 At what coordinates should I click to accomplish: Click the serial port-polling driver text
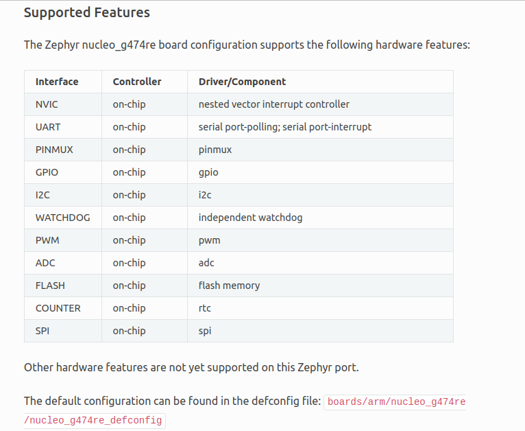click(x=239, y=127)
